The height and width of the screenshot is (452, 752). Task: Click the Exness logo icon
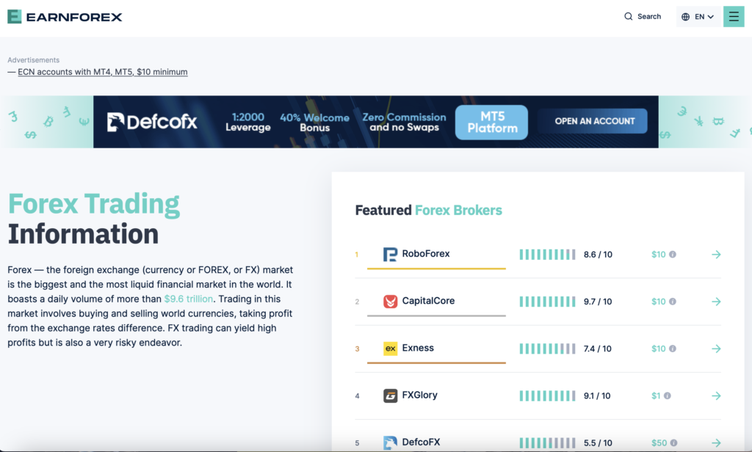[391, 349]
